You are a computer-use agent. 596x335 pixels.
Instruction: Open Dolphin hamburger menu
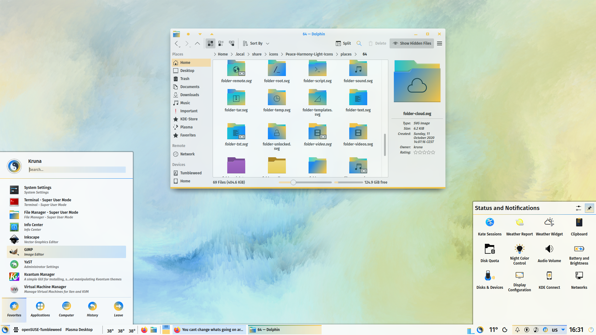(x=440, y=43)
